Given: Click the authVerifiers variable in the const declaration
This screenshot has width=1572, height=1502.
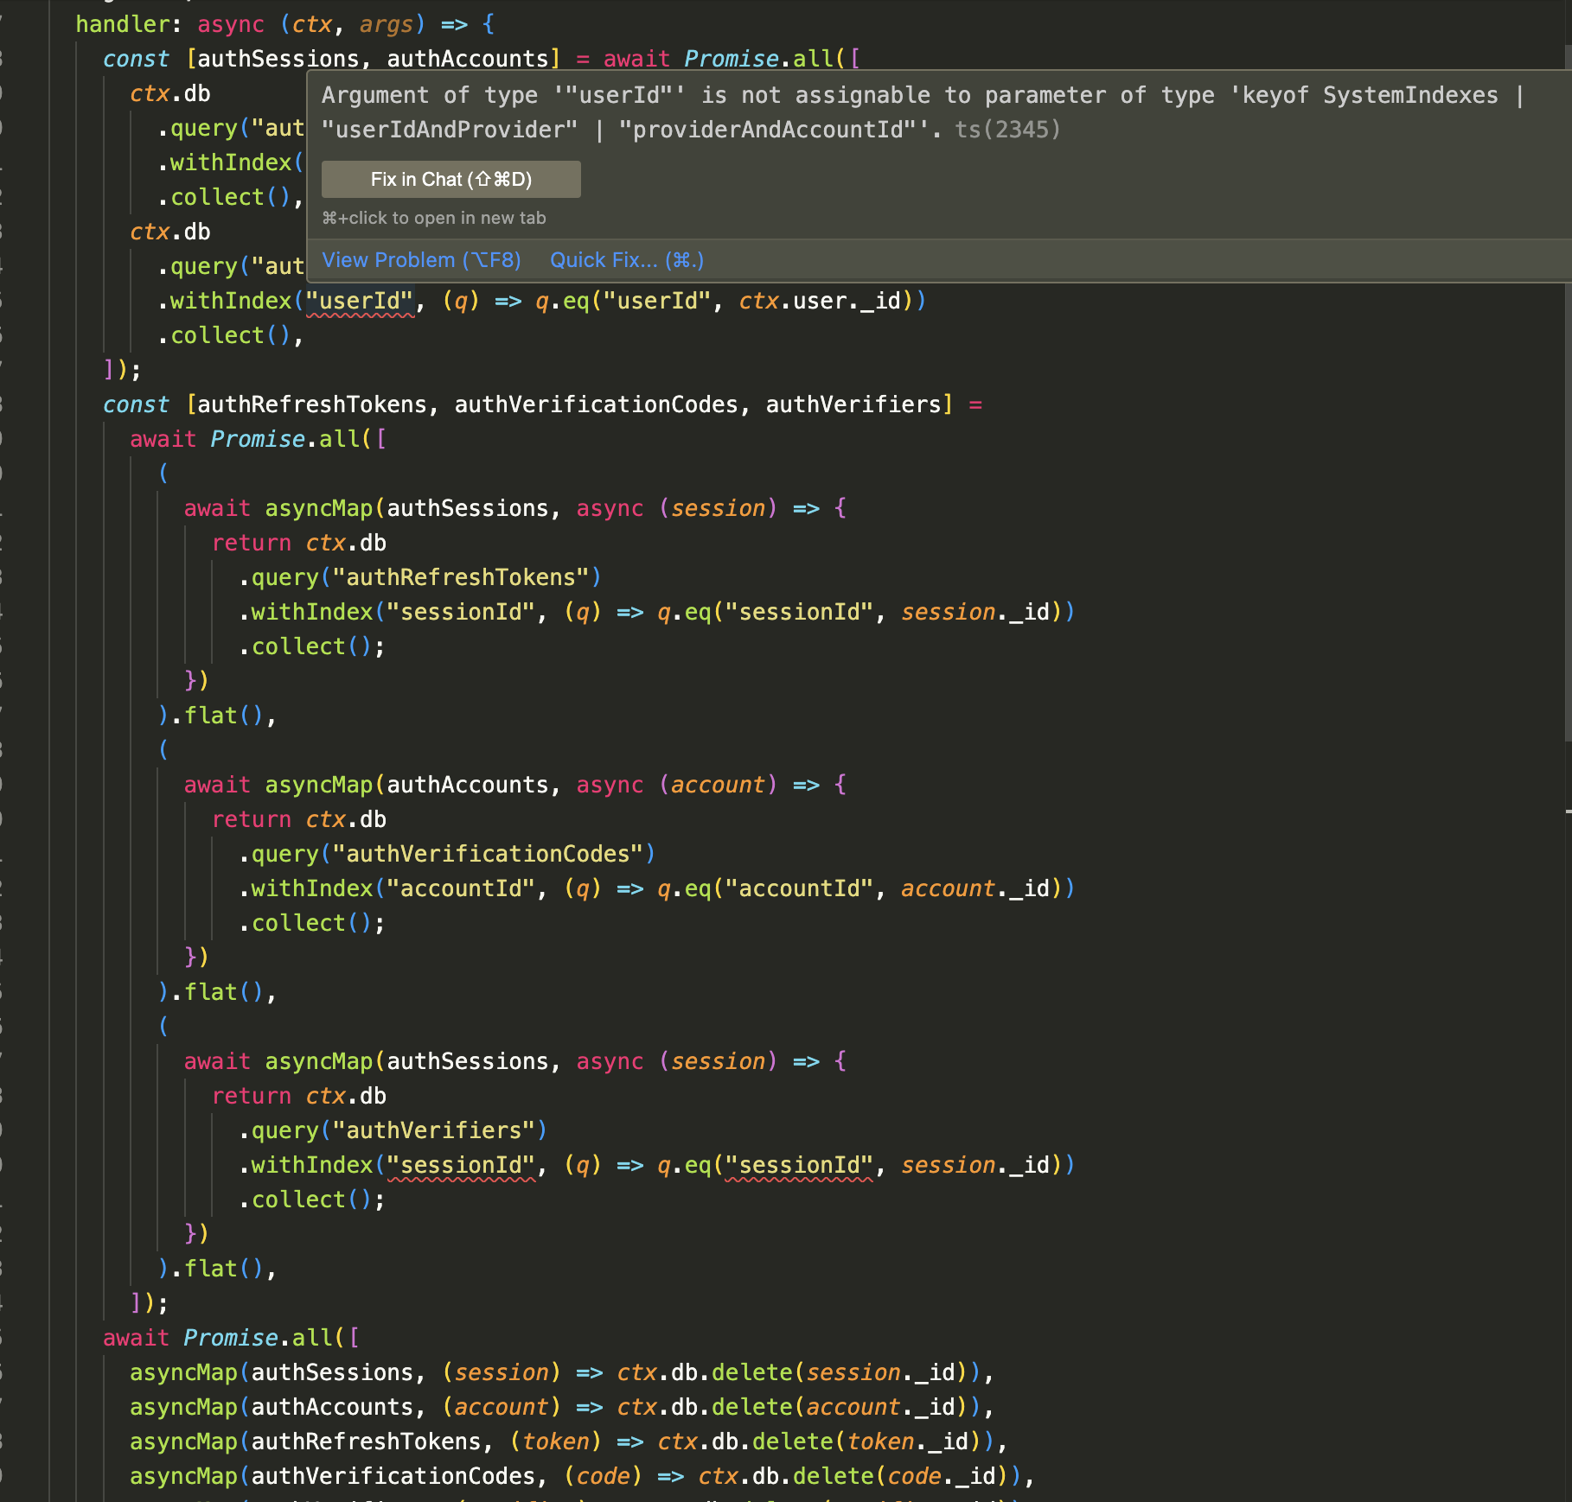Looking at the screenshot, I should tap(853, 404).
